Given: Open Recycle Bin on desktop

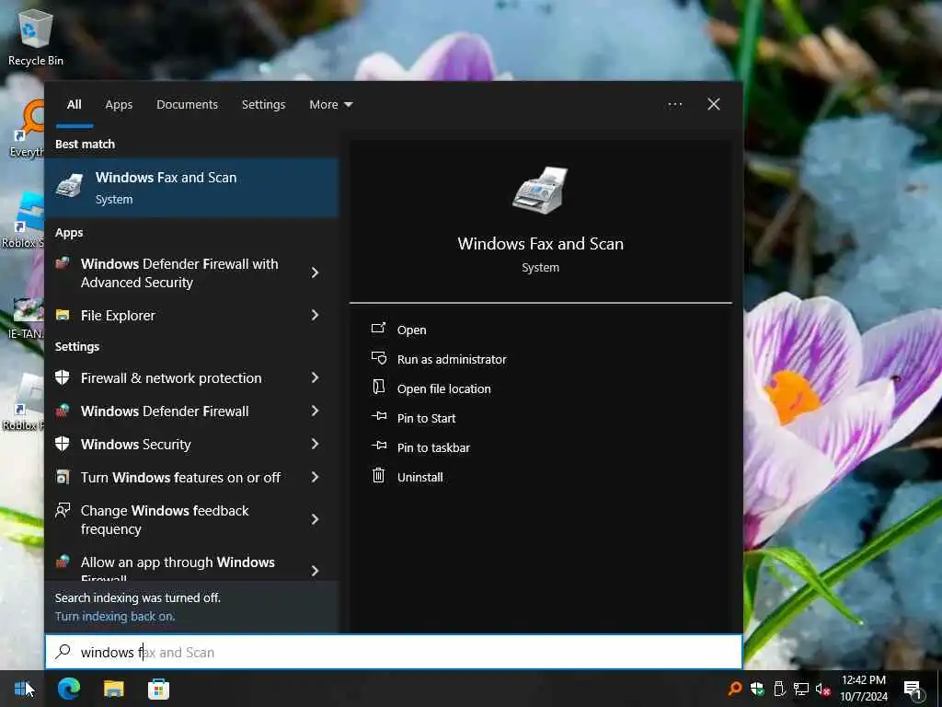Looking at the screenshot, I should (36, 37).
